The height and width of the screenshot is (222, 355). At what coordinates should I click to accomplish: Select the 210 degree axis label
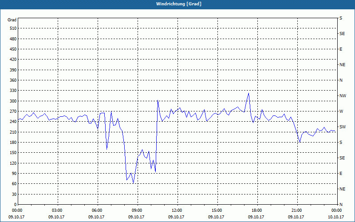pyautogui.click(x=13, y=132)
